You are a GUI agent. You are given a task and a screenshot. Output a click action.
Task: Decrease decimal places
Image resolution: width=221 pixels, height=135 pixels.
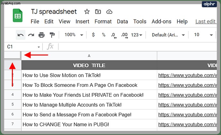point(114,35)
